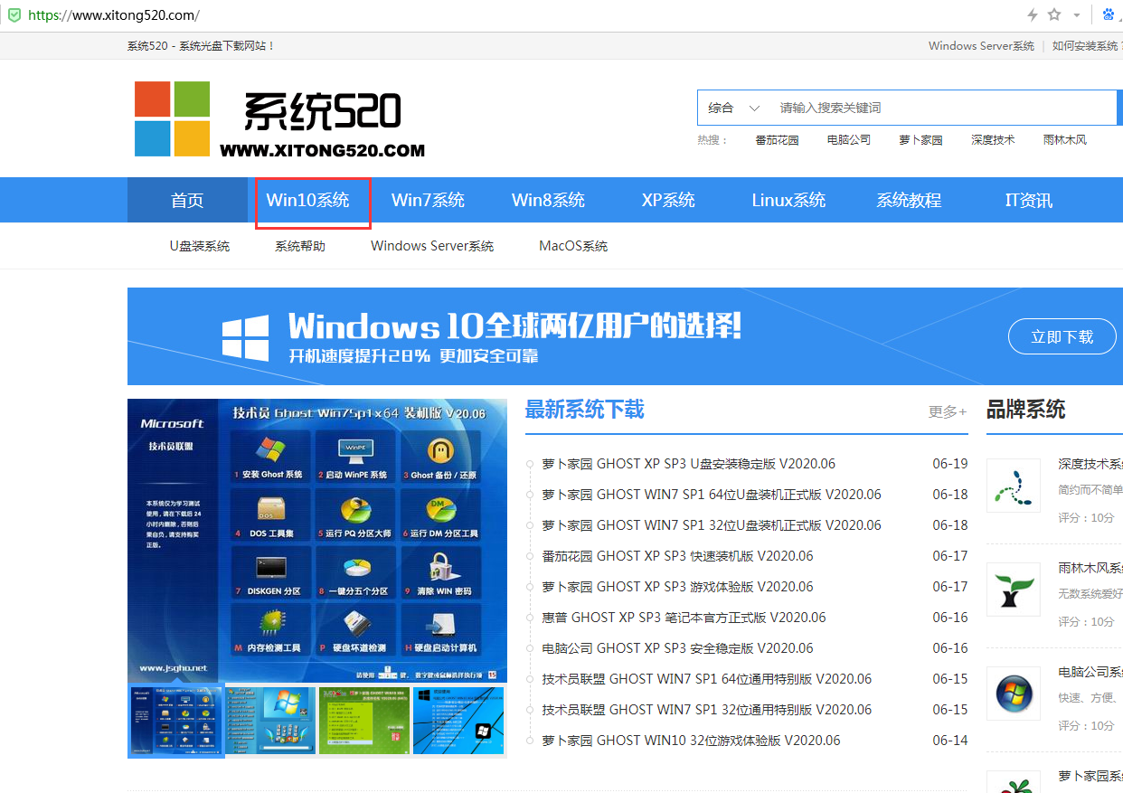Viewport: 1123px width, 793px height.
Task: Click the Baidu paw search-engine icon
Action: pyautogui.click(x=1109, y=15)
